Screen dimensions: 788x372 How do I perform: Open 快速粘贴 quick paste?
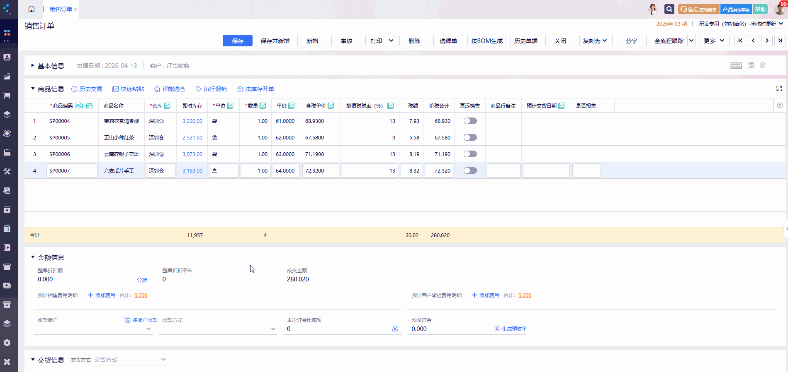click(x=128, y=89)
